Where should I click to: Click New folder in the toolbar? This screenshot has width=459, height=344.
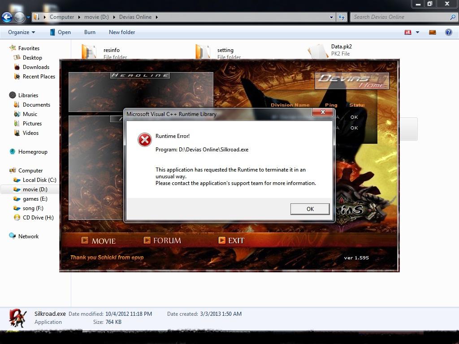(122, 32)
